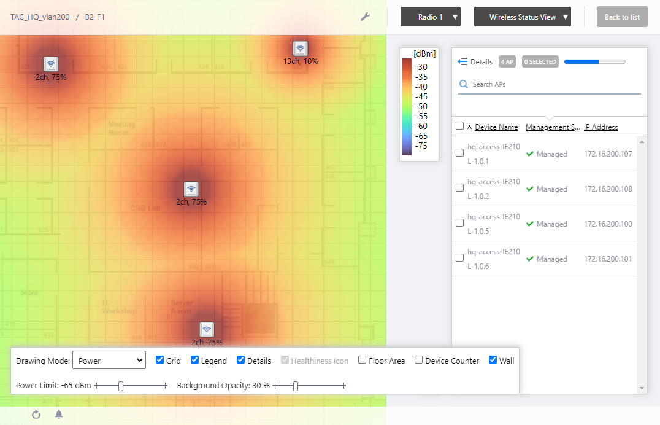This screenshot has height=425, width=660.
Task: Open the notification bell icon
Action: 59,415
